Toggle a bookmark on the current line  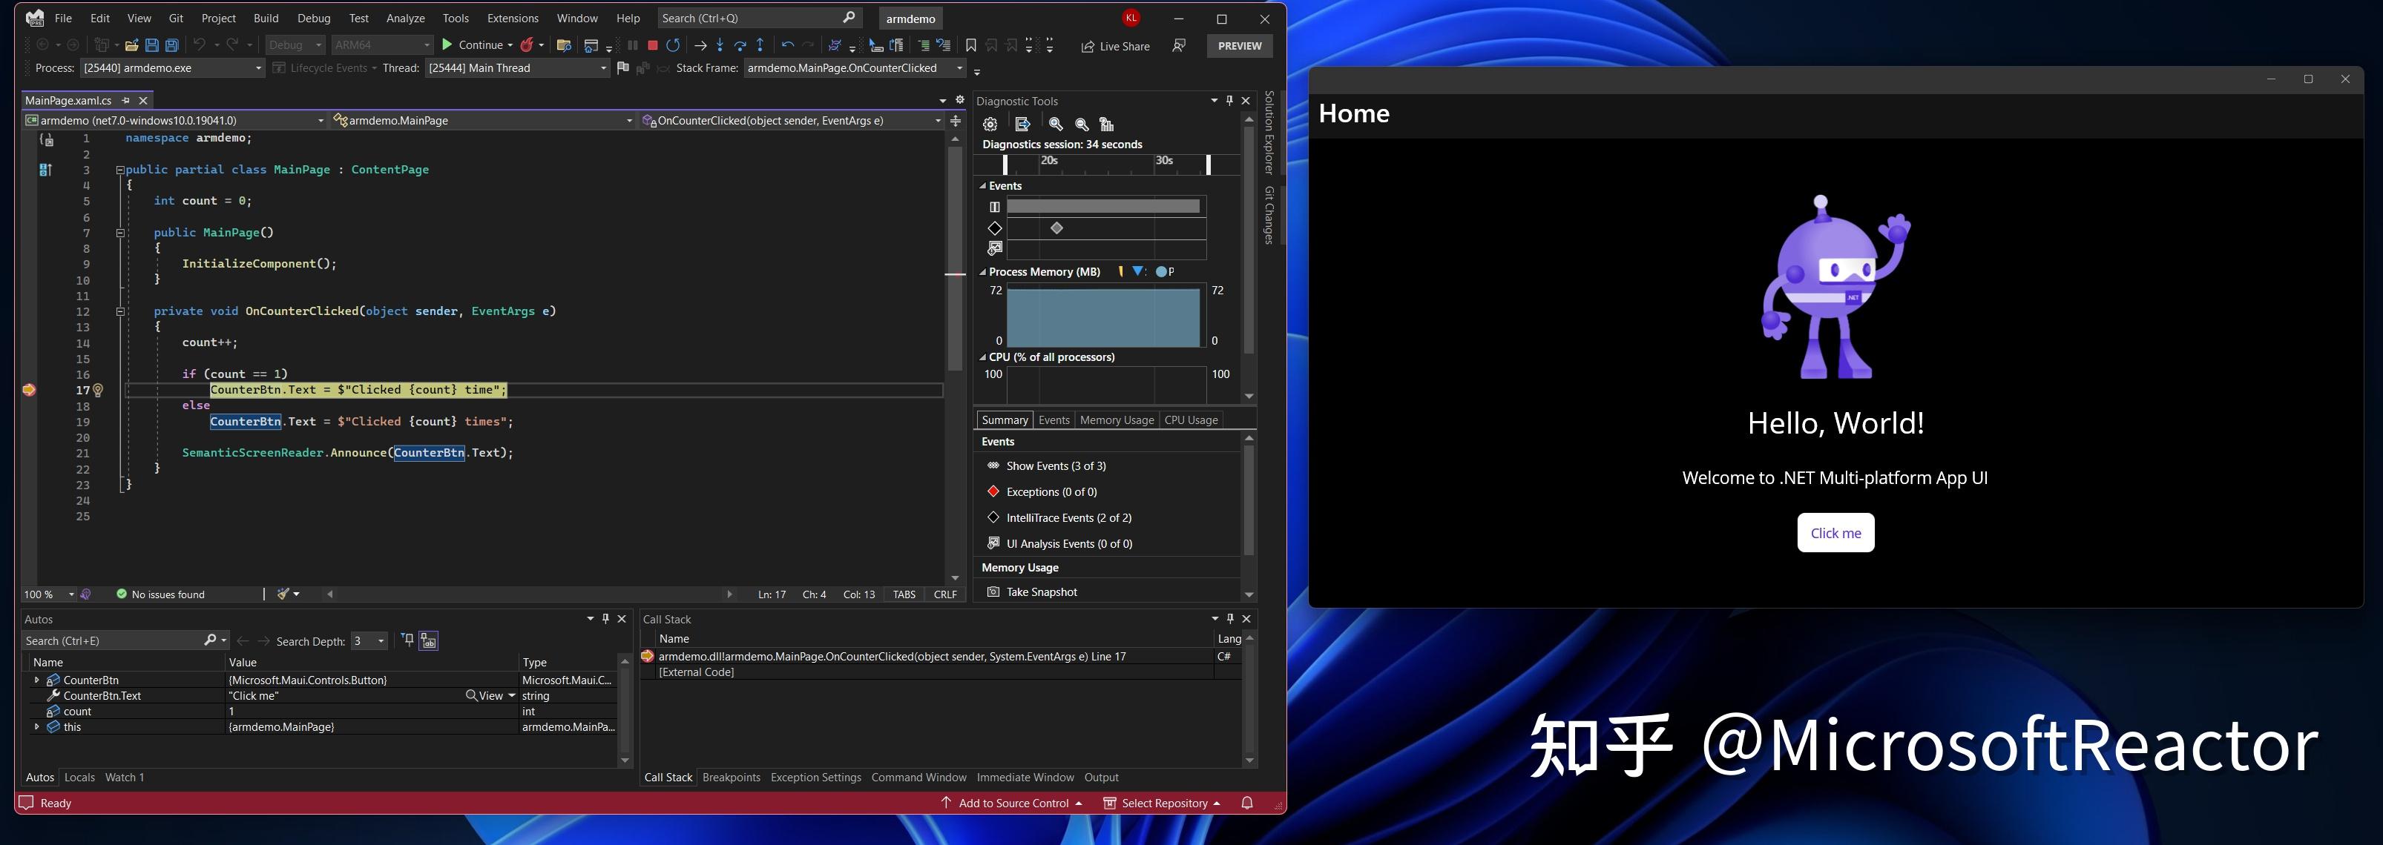(x=970, y=44)
